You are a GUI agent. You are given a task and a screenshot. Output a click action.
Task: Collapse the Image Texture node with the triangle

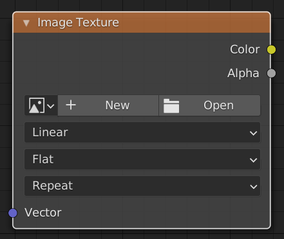tap(26, 23)
